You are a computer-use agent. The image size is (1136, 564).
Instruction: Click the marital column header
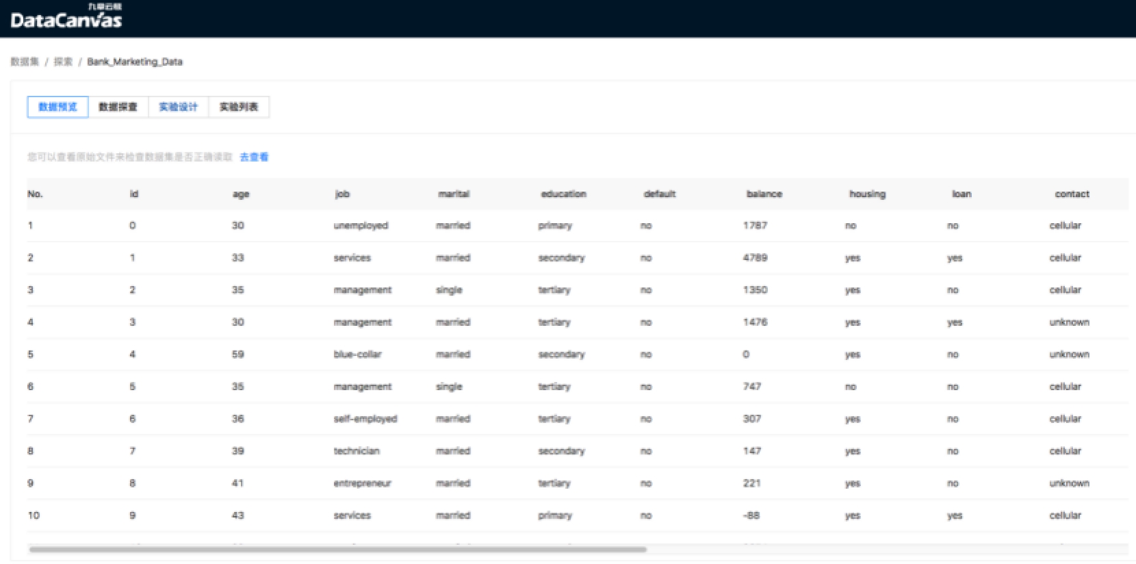point(454,194)
